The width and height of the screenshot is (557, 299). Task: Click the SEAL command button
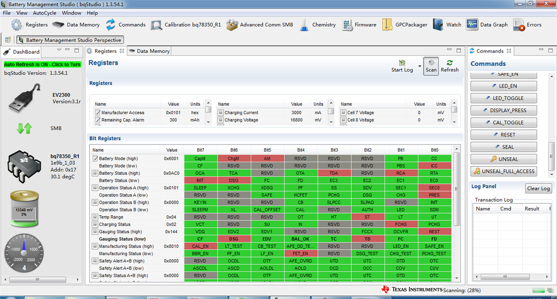click(504, 147)
